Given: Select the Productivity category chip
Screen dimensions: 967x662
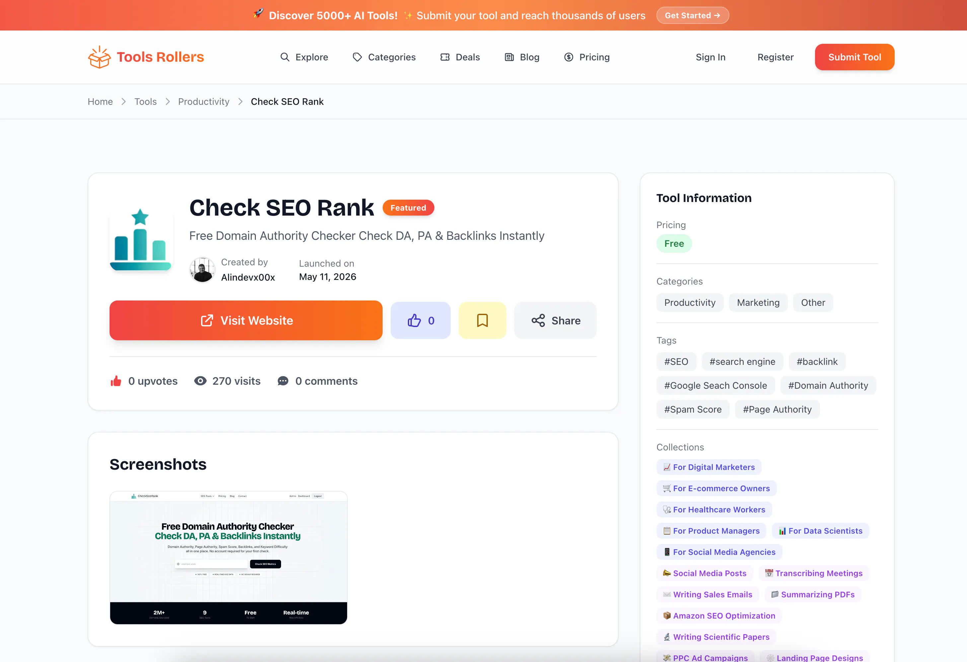Looking at the screenshot, I should pos(690,303).
